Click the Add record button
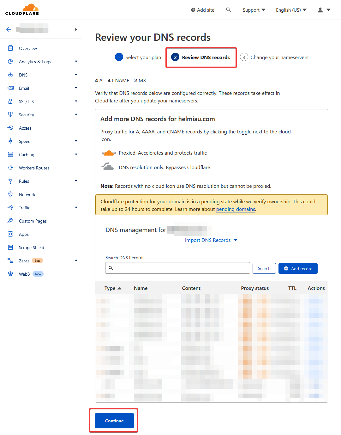Viewport: 341px width, 435px height. coord(298,268)
